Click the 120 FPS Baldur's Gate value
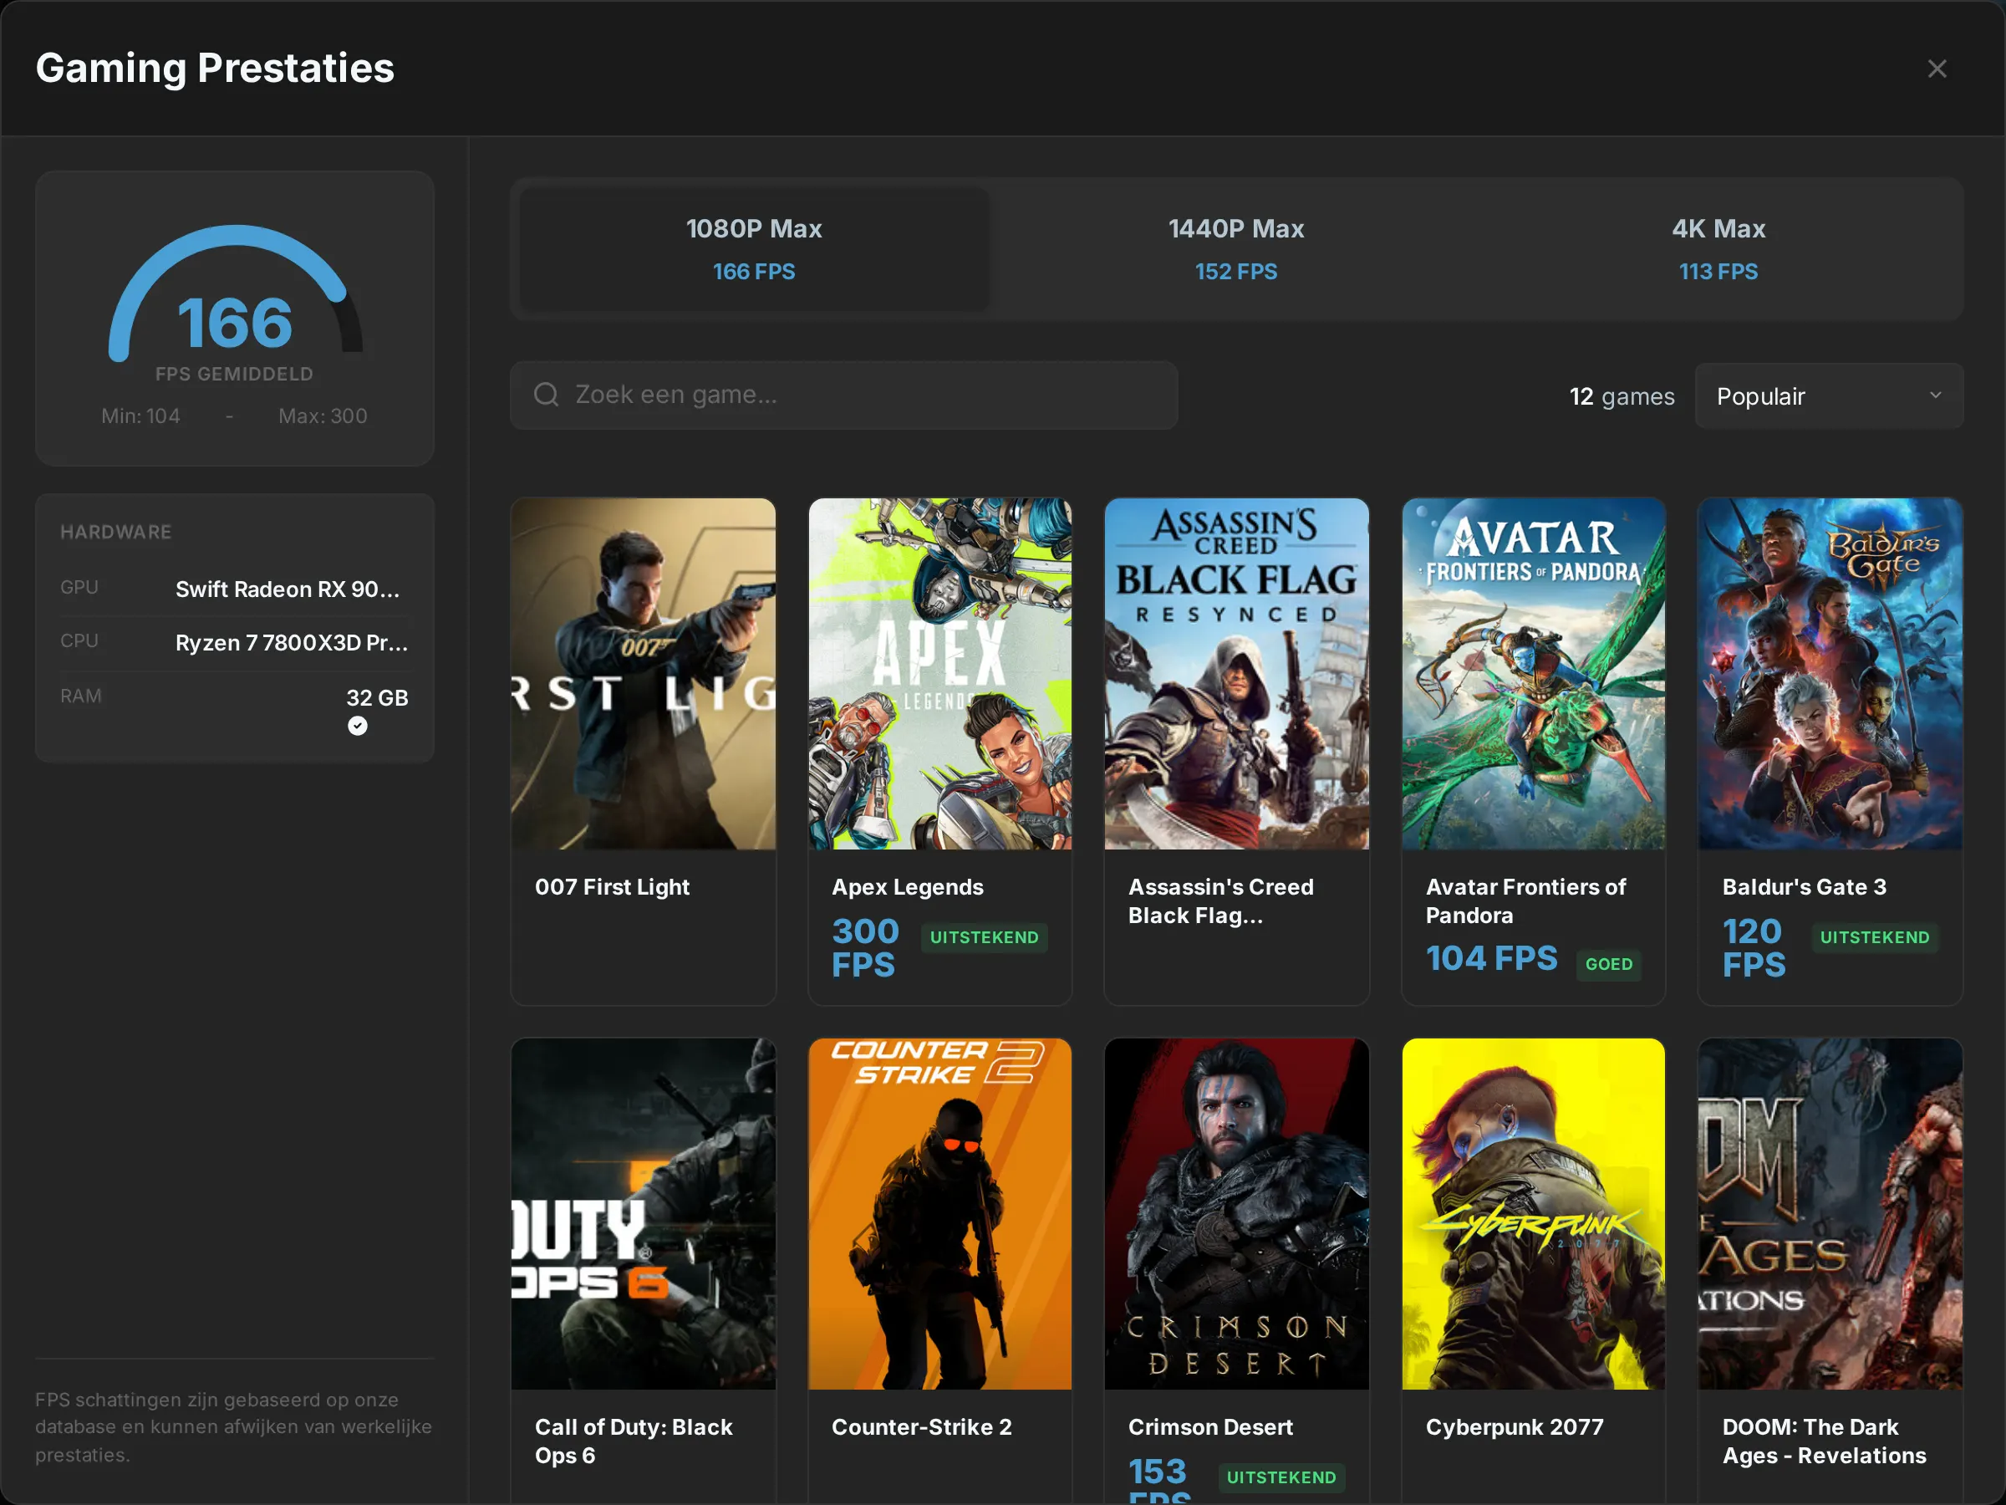This screenshot has width=2006, height=1505. coord(1754,948)
